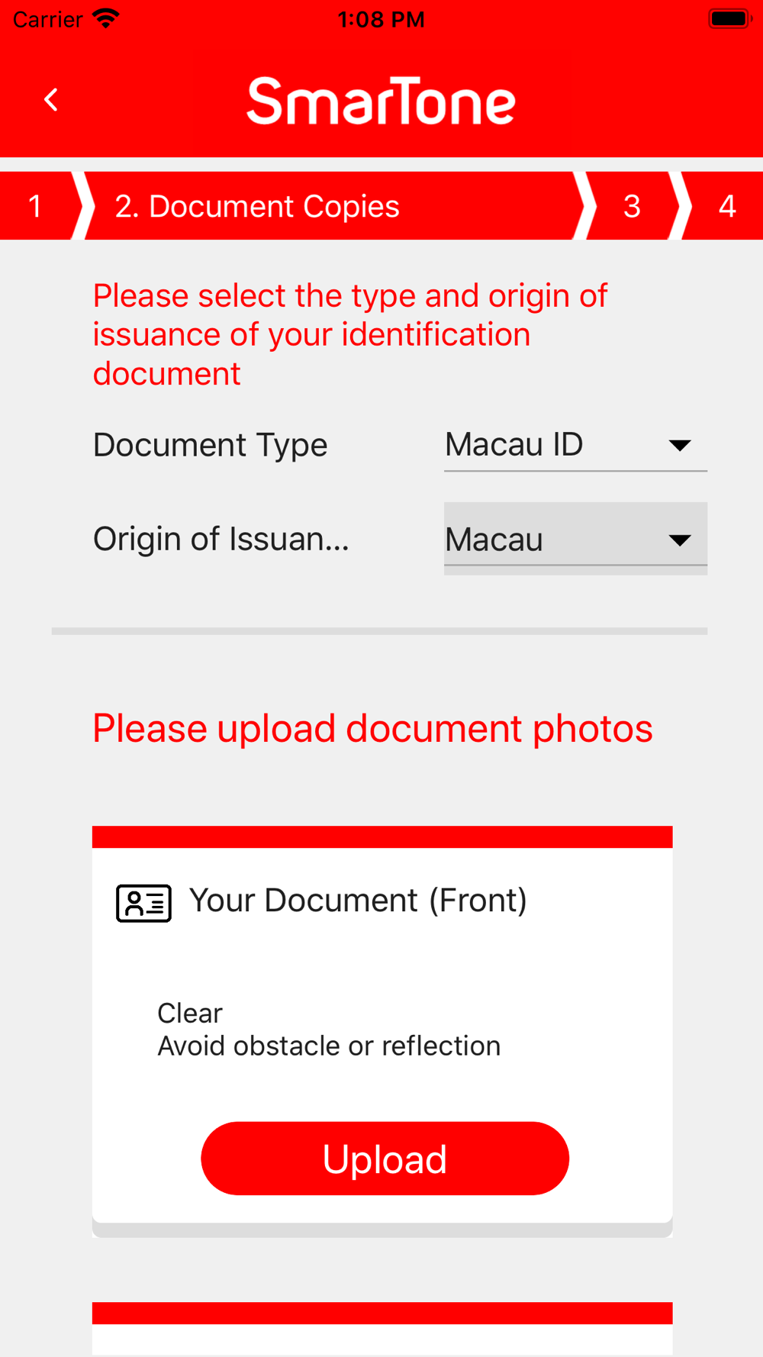This screenshot has width=763, height=1357.
Task: Jump to step 4 tab
Action: coord(727,206)
